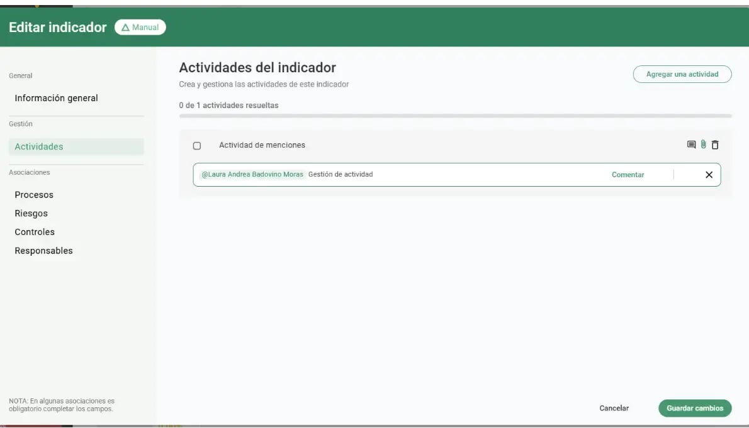
Task: Click the Actividad de menciones title text
Action: pyautogui.click(x=262, y=145)
